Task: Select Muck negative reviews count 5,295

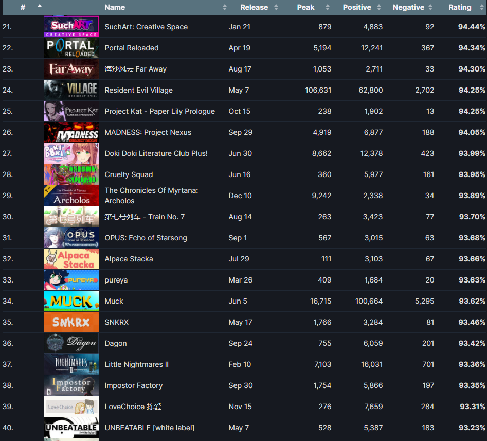Action: [424, 301]
